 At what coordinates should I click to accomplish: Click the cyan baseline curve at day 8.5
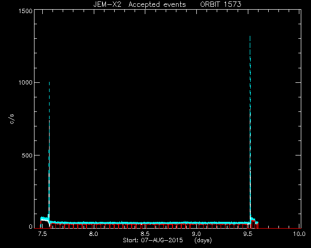tap(145, 223)
